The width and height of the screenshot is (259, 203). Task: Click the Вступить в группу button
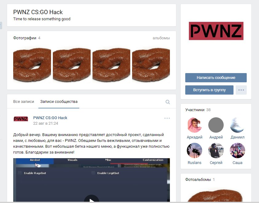click(209, 90)
